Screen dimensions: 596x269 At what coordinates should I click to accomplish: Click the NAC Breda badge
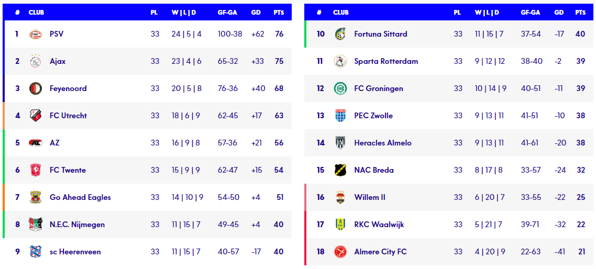(x=340, y=170)
